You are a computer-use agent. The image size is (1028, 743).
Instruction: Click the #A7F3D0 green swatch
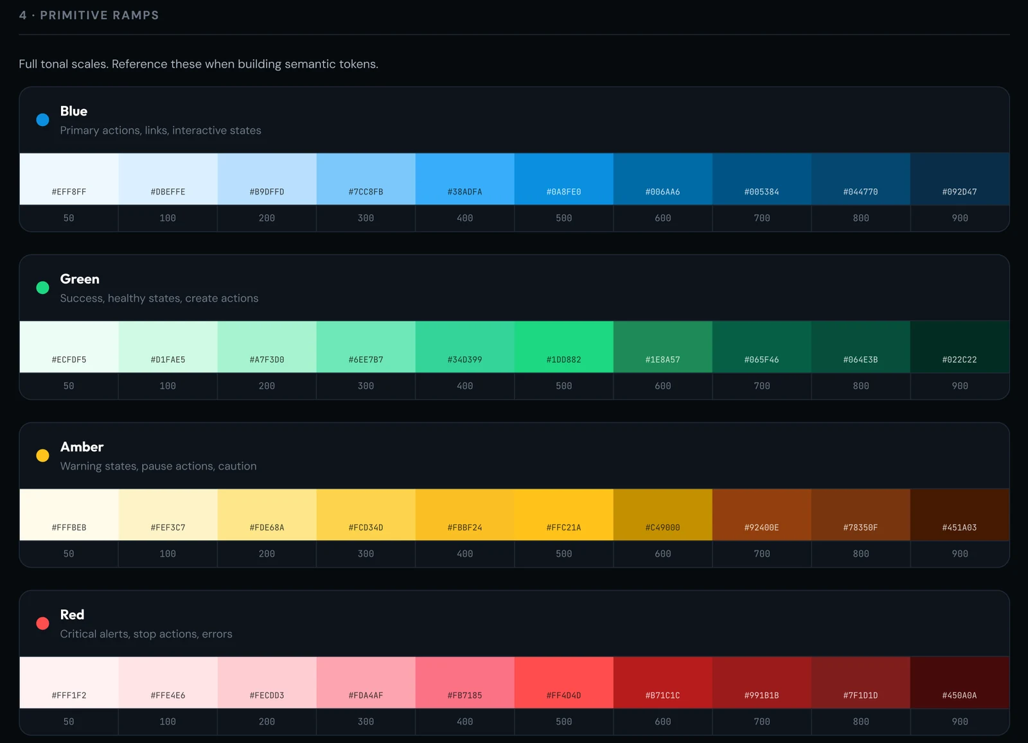tap(267, 347)
